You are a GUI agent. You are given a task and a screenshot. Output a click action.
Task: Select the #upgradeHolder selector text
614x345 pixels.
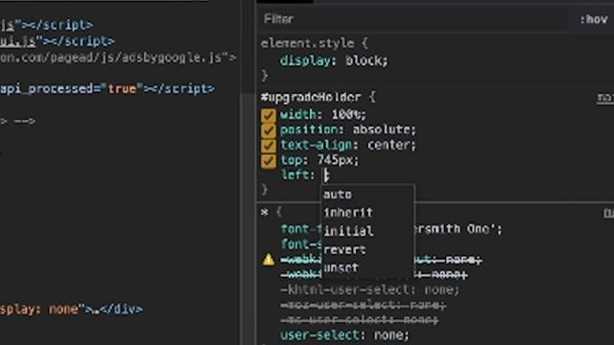(x=311, y=98)
